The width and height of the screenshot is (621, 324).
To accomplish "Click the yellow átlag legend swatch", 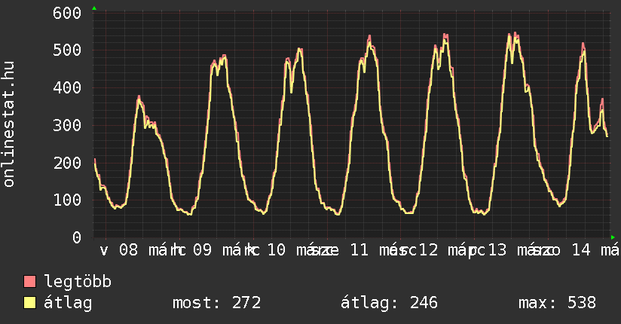I will (30, 303).
